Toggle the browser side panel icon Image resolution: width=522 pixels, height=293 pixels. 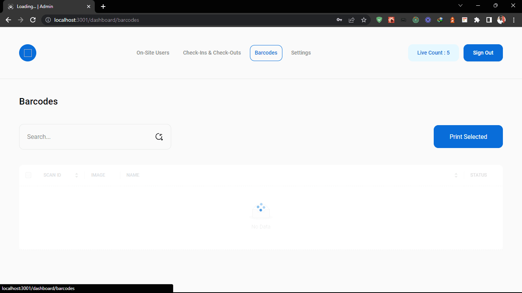click(489, 20)
